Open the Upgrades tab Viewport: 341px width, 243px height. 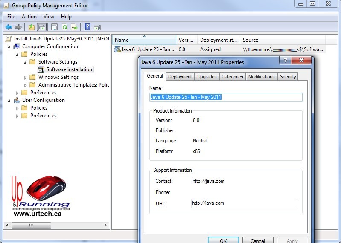[207, 77]
